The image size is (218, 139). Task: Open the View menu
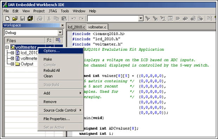click(26, 11)
